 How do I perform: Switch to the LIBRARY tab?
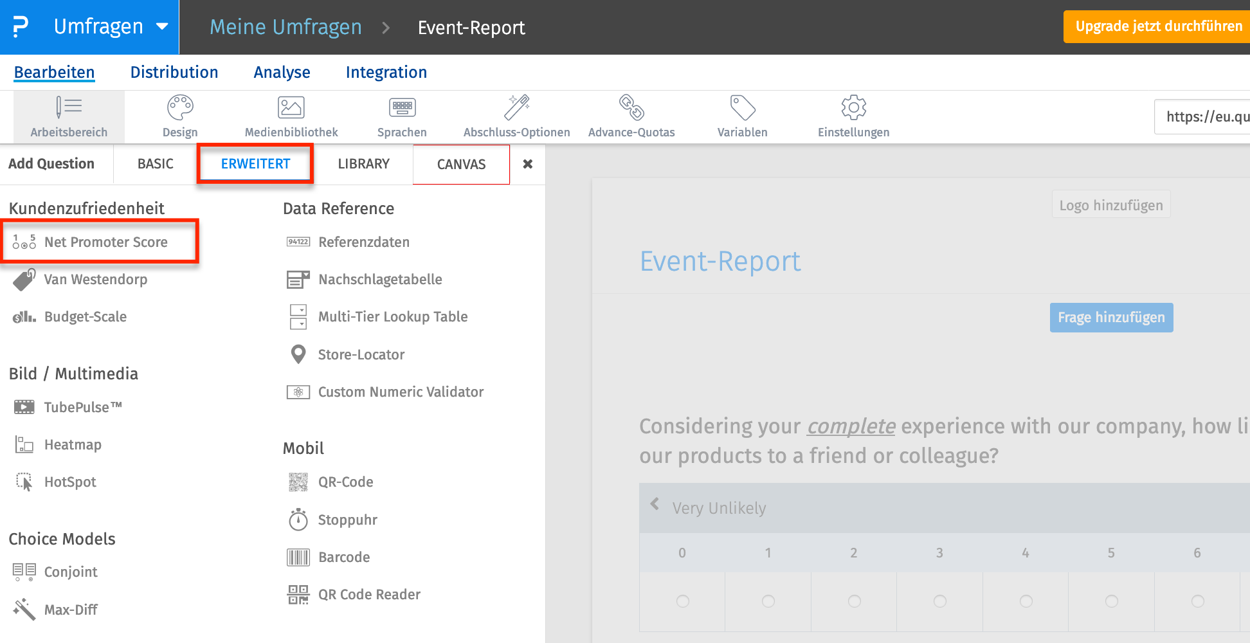pos(363,164)
